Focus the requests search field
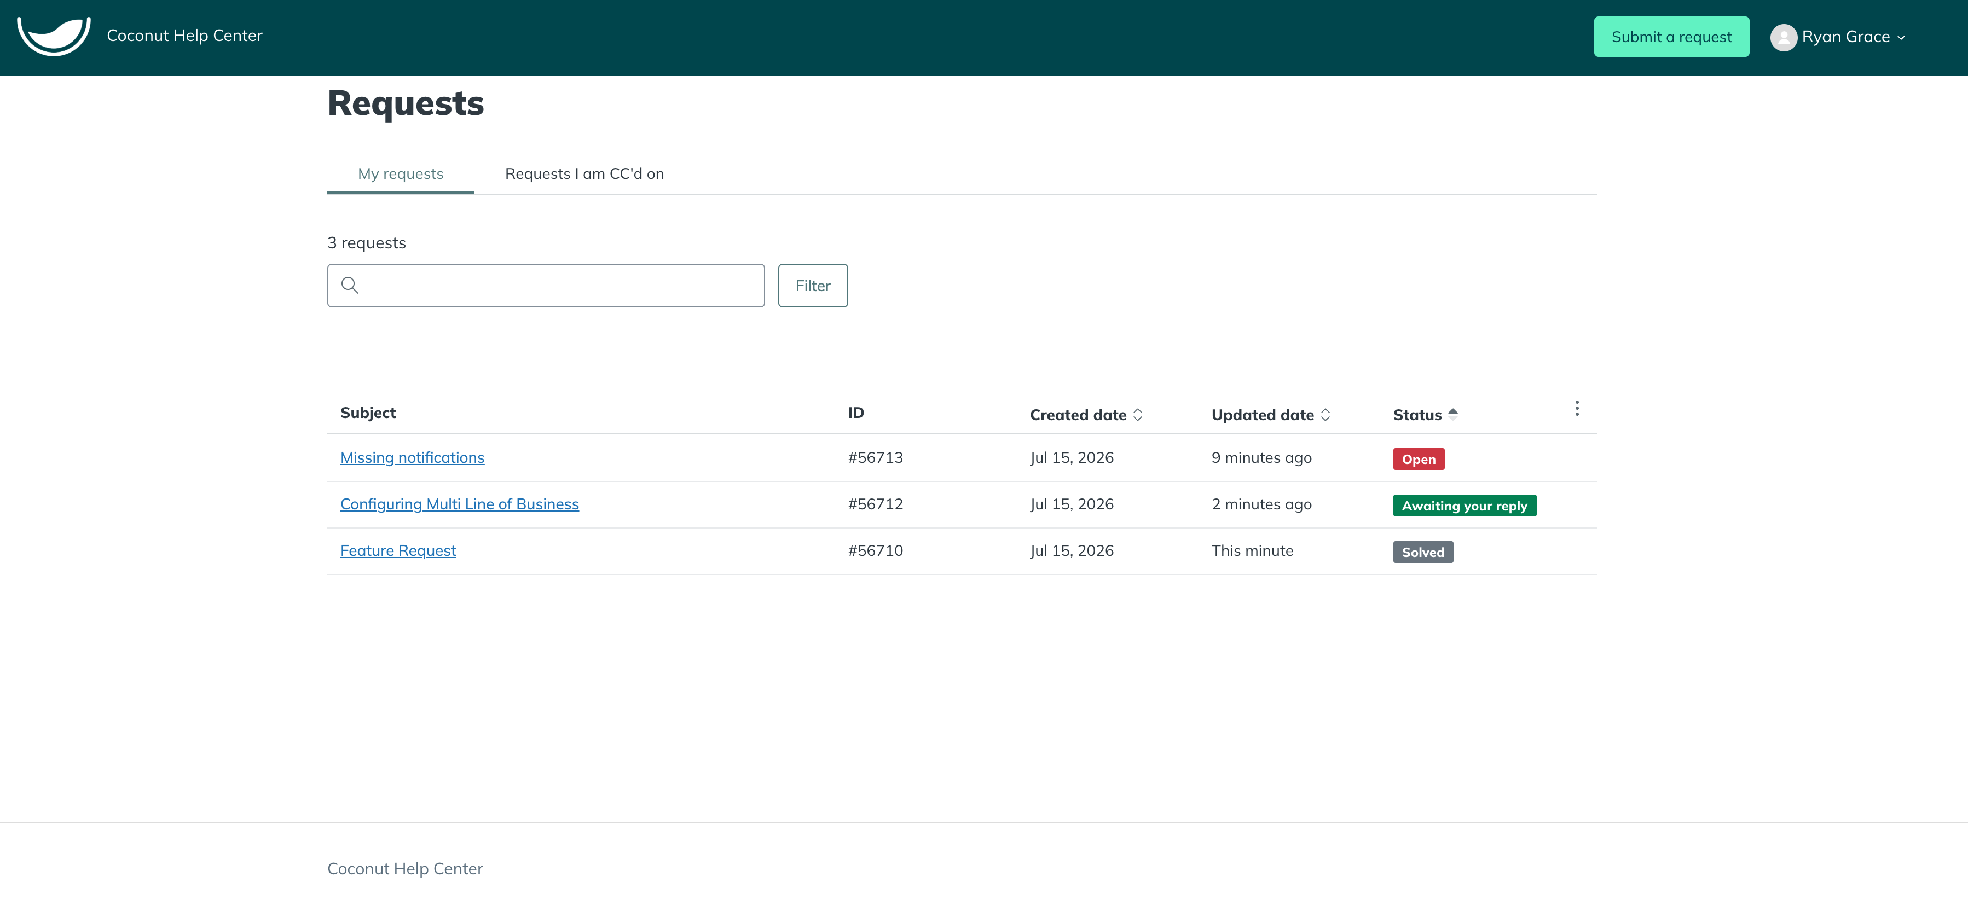Screen dimensions: 1968x917 click(546, 286)
